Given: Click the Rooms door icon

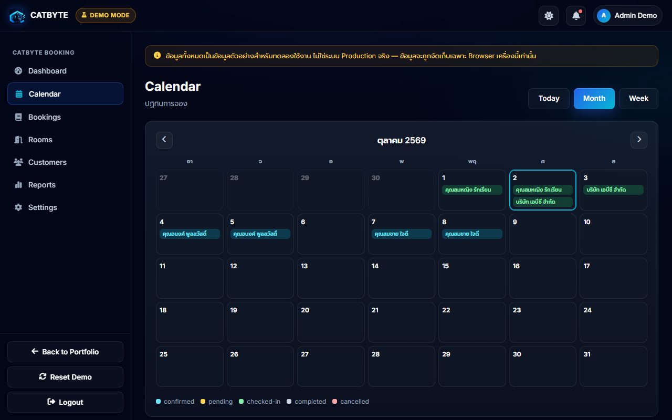Looking at the screenshot, I should point(18,140).
